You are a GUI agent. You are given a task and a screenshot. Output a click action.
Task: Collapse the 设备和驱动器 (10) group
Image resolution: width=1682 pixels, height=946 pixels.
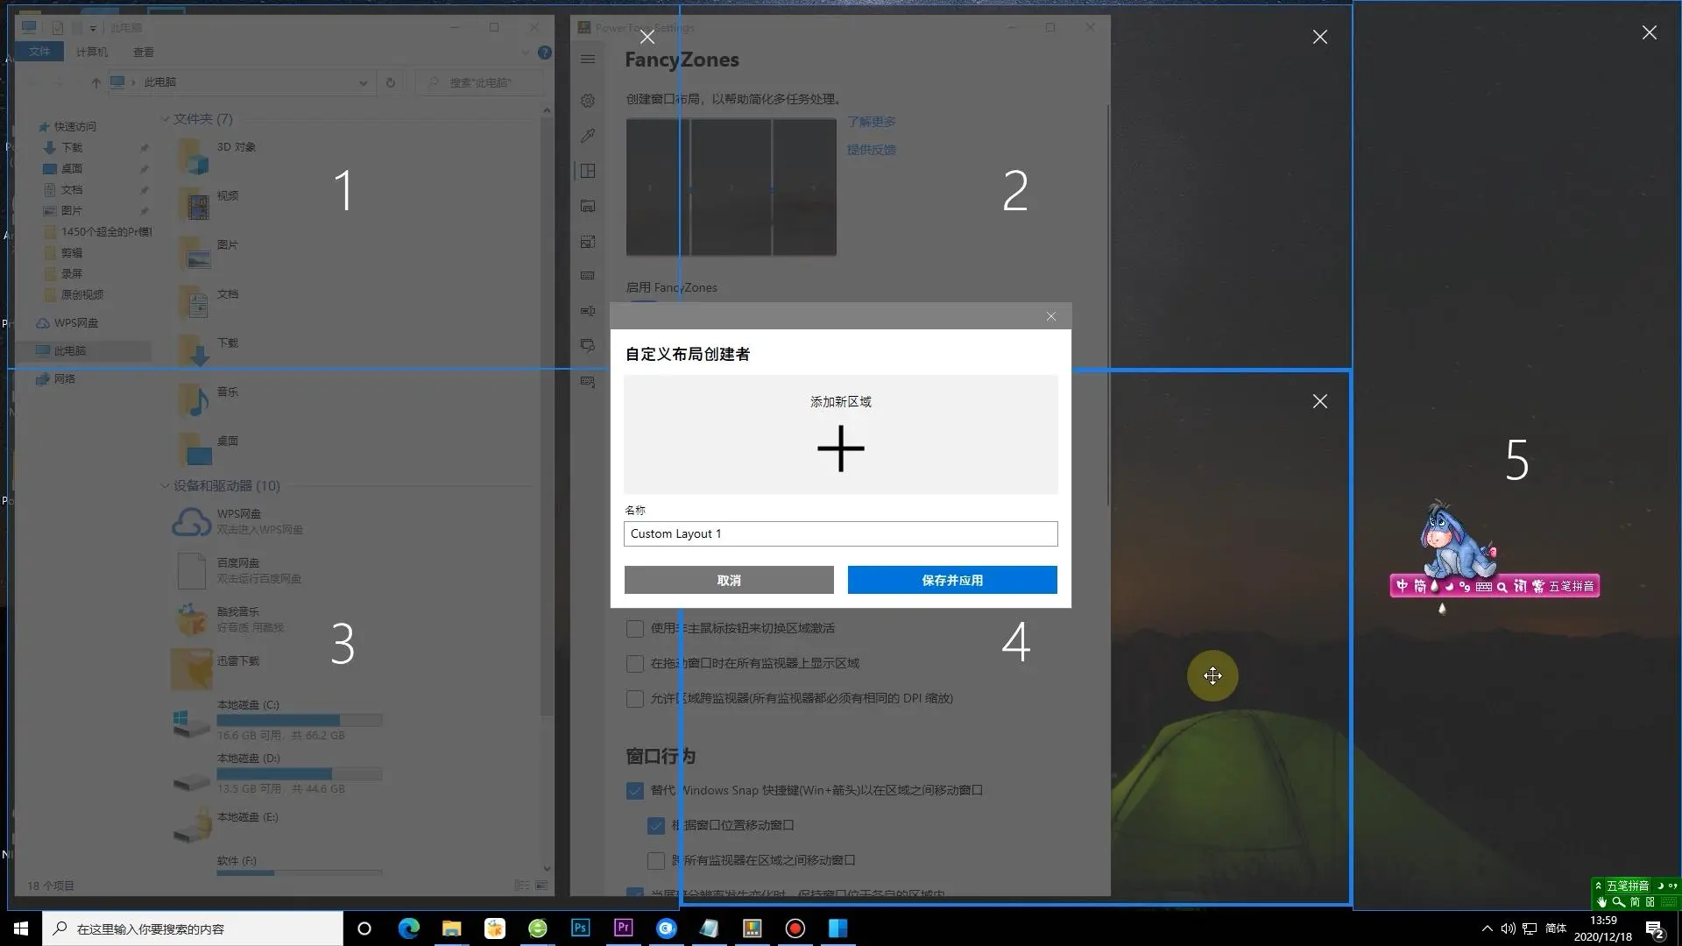click(x=165, y=485)
